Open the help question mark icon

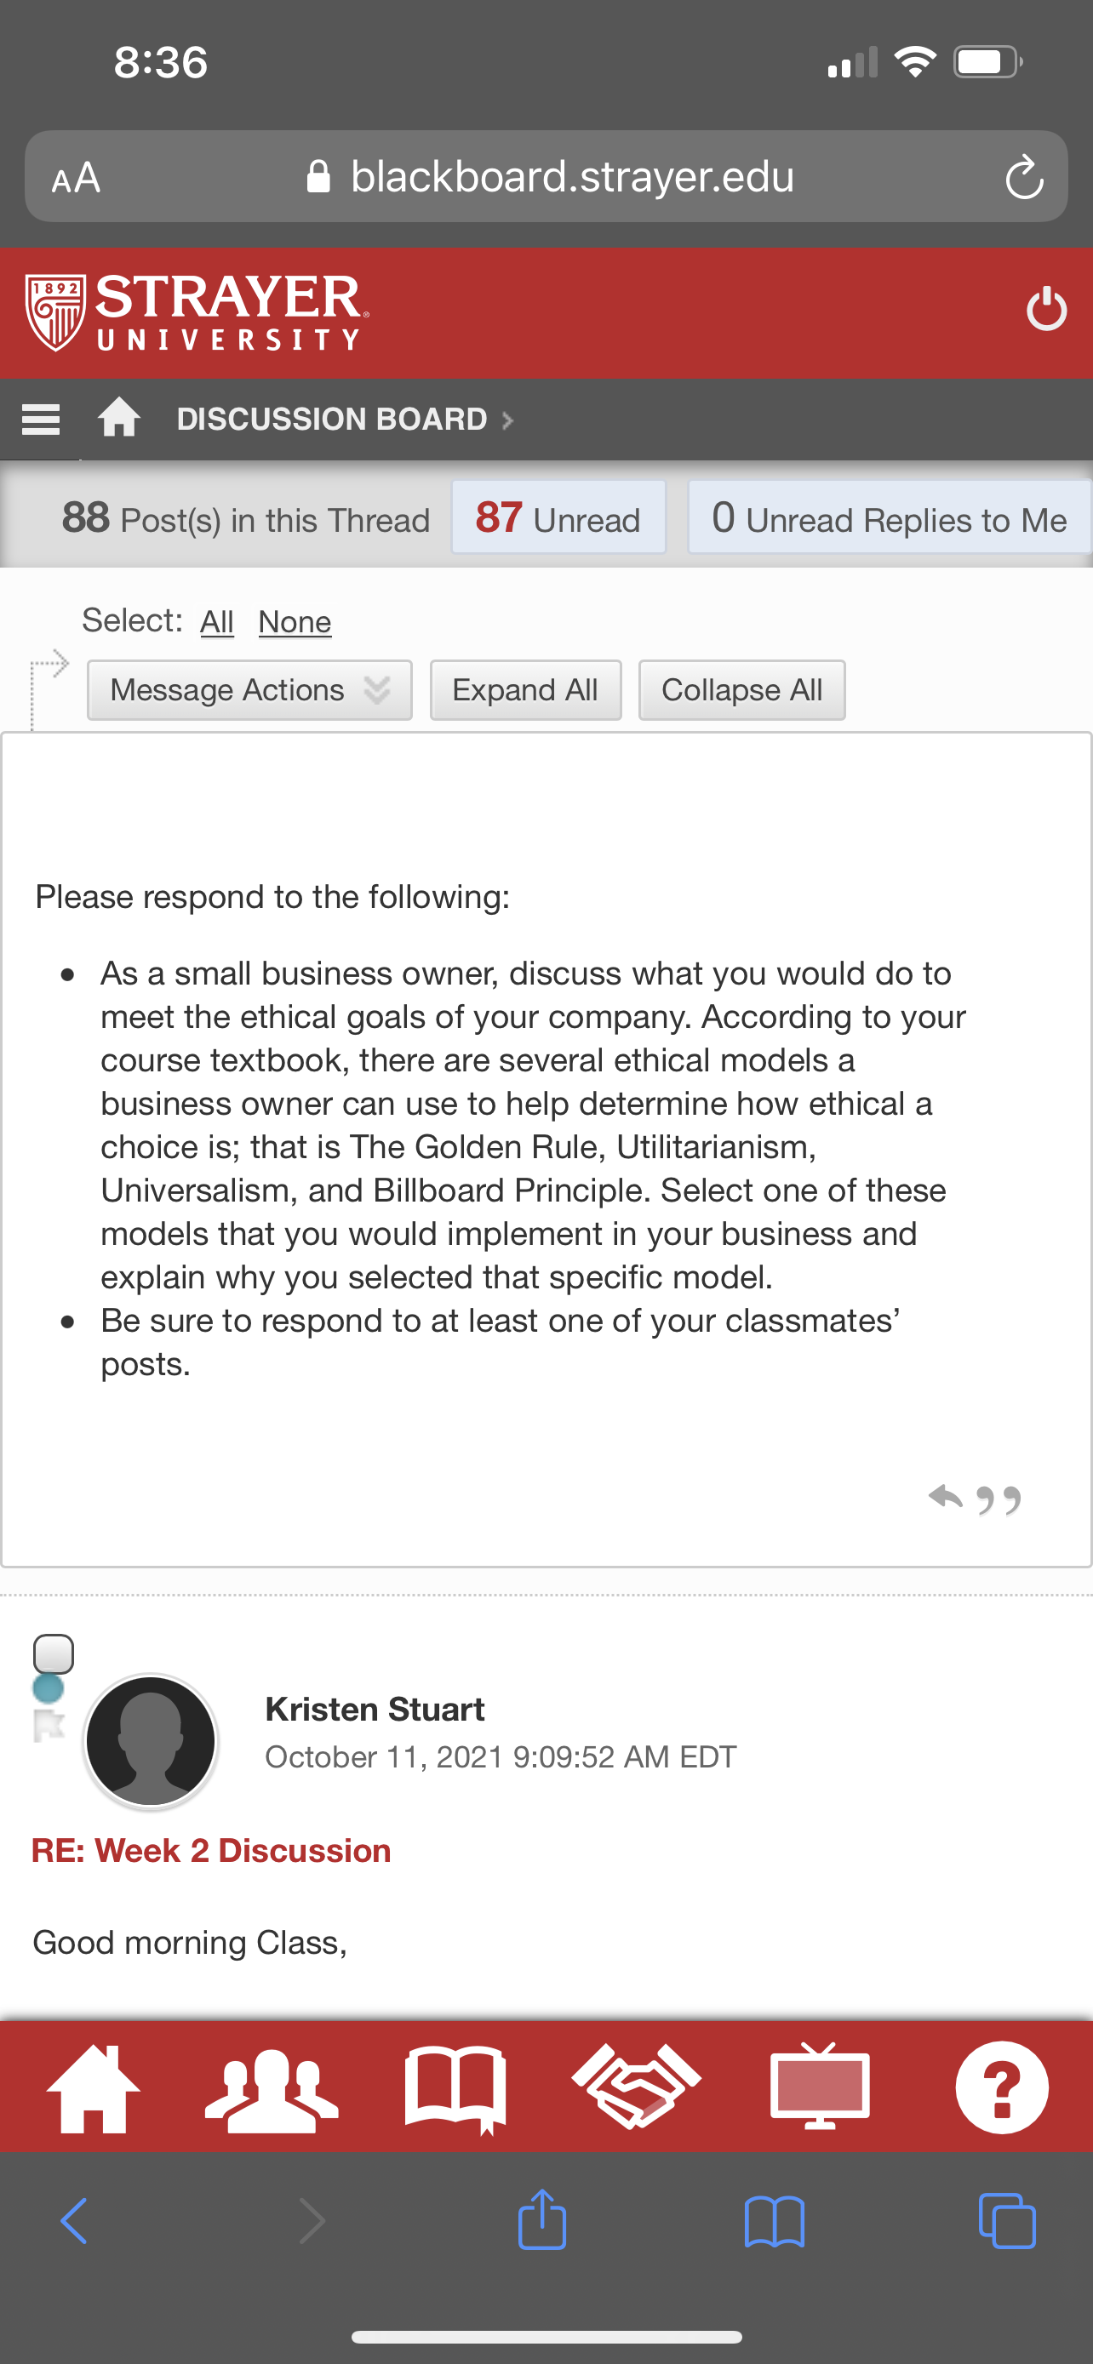point(1002,2087)
